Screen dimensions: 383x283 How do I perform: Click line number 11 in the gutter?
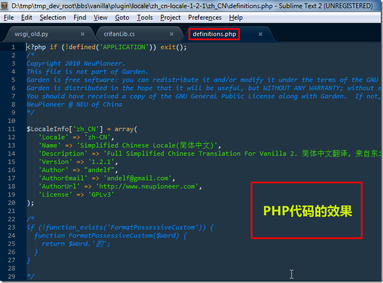click(11, 129)
